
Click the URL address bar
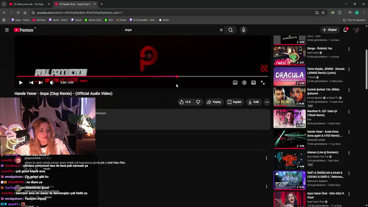pos(172,13)
